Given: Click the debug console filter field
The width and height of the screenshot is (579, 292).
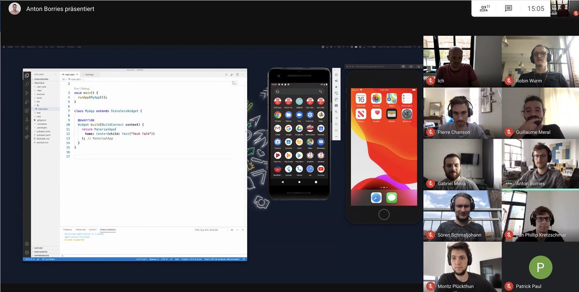Looking at the screenshot, I should point(211,230).
